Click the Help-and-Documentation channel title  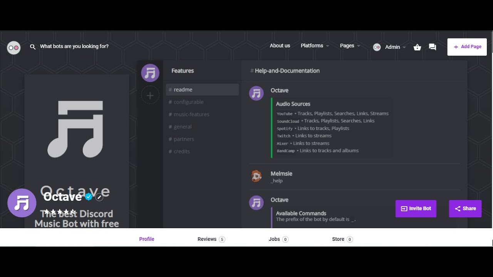coord(285,71)
